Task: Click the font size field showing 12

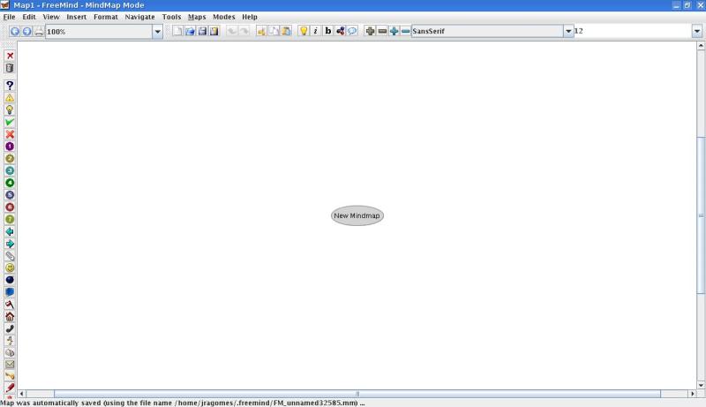Action: [633, 31]
